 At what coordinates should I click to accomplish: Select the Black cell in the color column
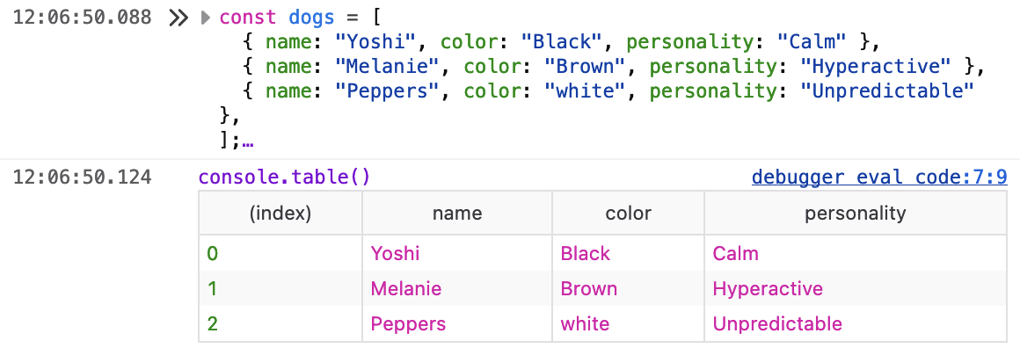pyautogui.click(x=629, y=253)
